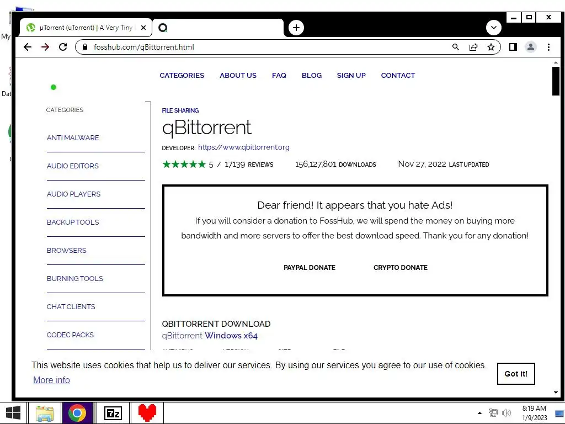Click the scrollbar up arrow
This screenshot has width=565, height=424.
(556, 63)
